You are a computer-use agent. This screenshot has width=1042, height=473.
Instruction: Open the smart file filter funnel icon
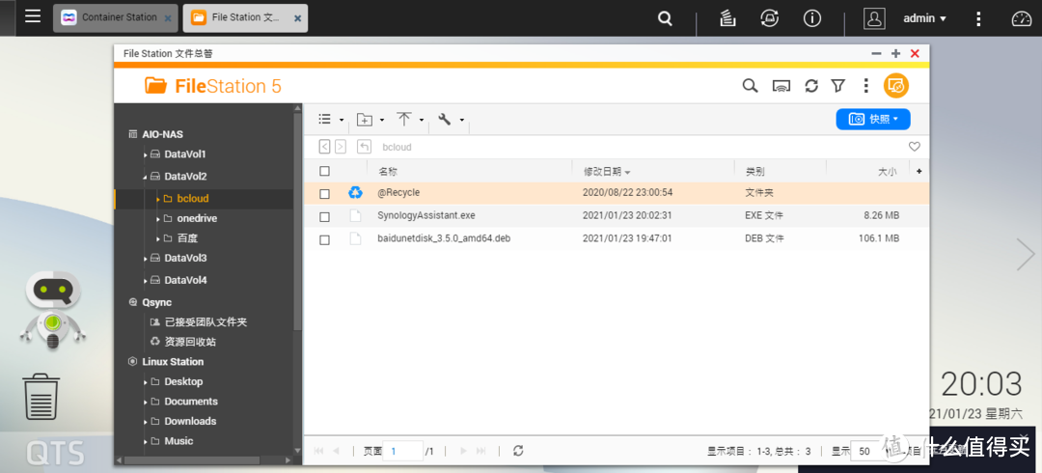pyautogui.click(x=838, y=86)
